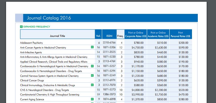The height and width of the screenshot is (103, 216).
Task: Click E icon for Cardiovascular & Hematological Agents row
Action: click(x=92, y=66)
